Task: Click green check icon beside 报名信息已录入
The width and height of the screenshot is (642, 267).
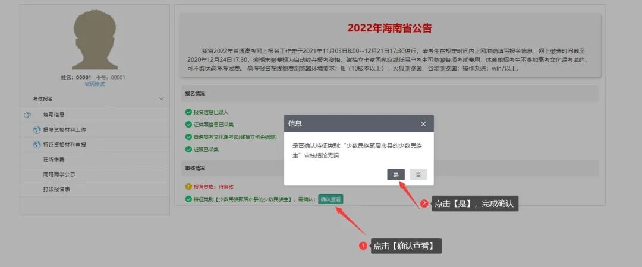Action: coord(188,112)
